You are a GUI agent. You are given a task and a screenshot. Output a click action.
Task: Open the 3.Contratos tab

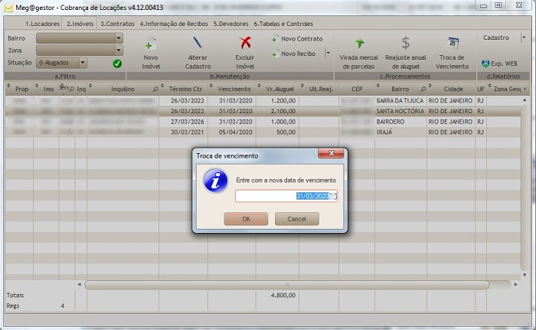point(117,24)
